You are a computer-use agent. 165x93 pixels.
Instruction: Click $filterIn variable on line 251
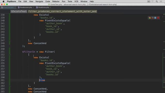click(29, 52)
